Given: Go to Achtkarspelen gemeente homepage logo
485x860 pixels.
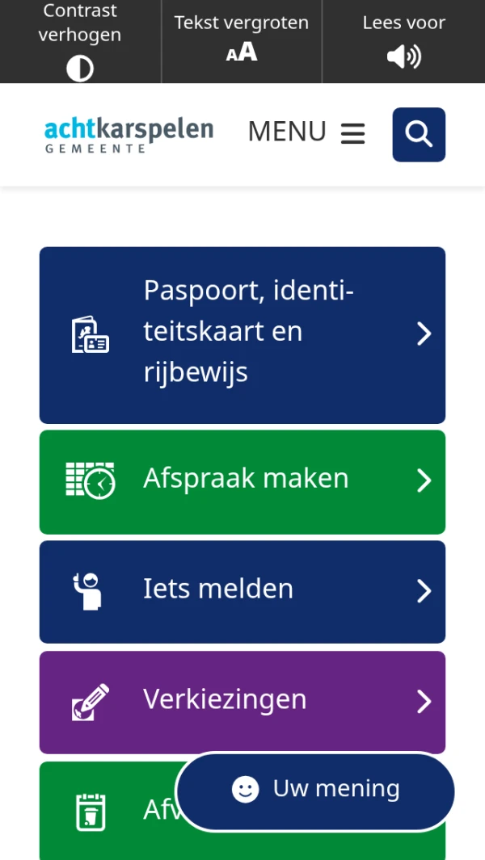Looking at the screenshot, I should click(x=129, y=134).
